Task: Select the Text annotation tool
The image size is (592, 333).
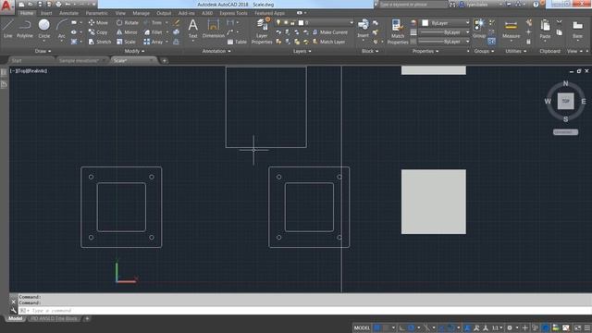Action: click(192, 29)
